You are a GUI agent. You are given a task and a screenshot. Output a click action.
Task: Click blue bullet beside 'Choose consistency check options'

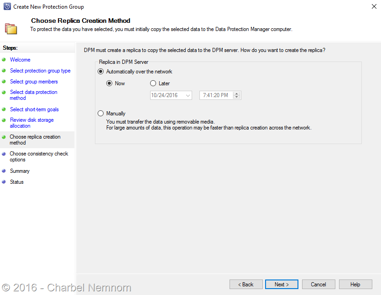point(4,154)
